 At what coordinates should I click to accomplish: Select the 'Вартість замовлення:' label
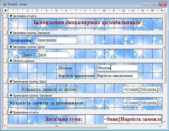point(77,76)
